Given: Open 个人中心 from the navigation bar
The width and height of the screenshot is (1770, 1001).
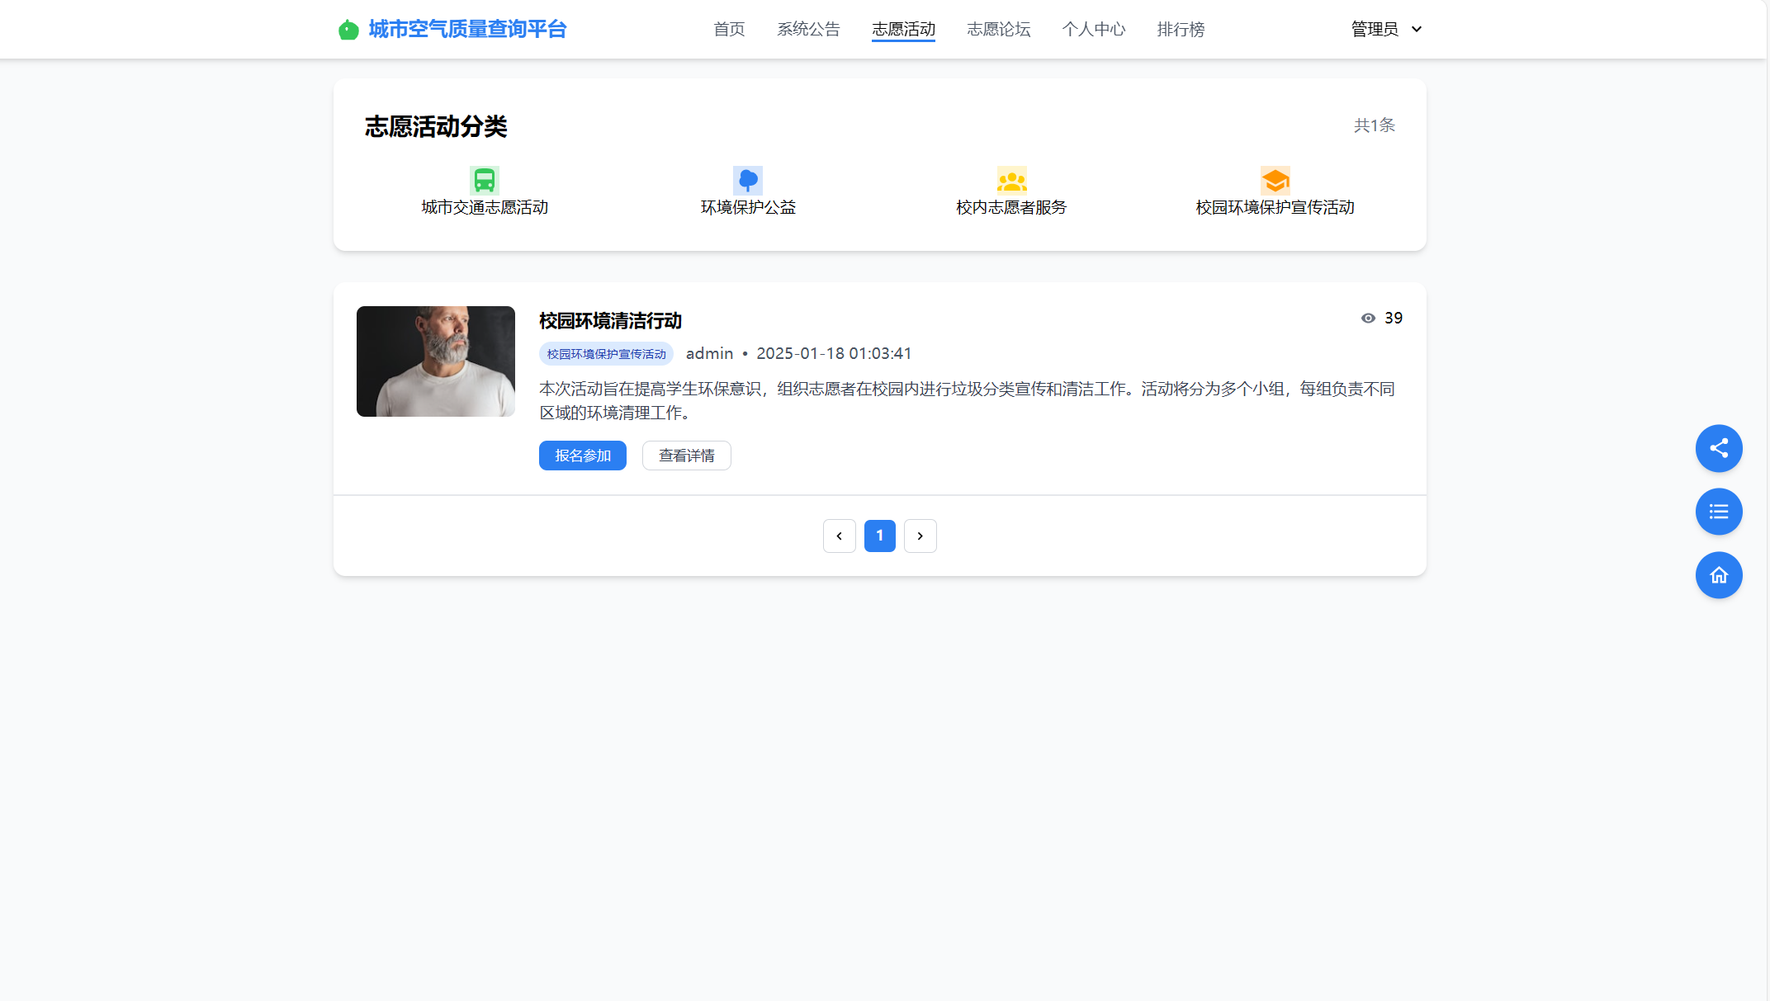Looking at the screenshot, I should (1093, 29).
